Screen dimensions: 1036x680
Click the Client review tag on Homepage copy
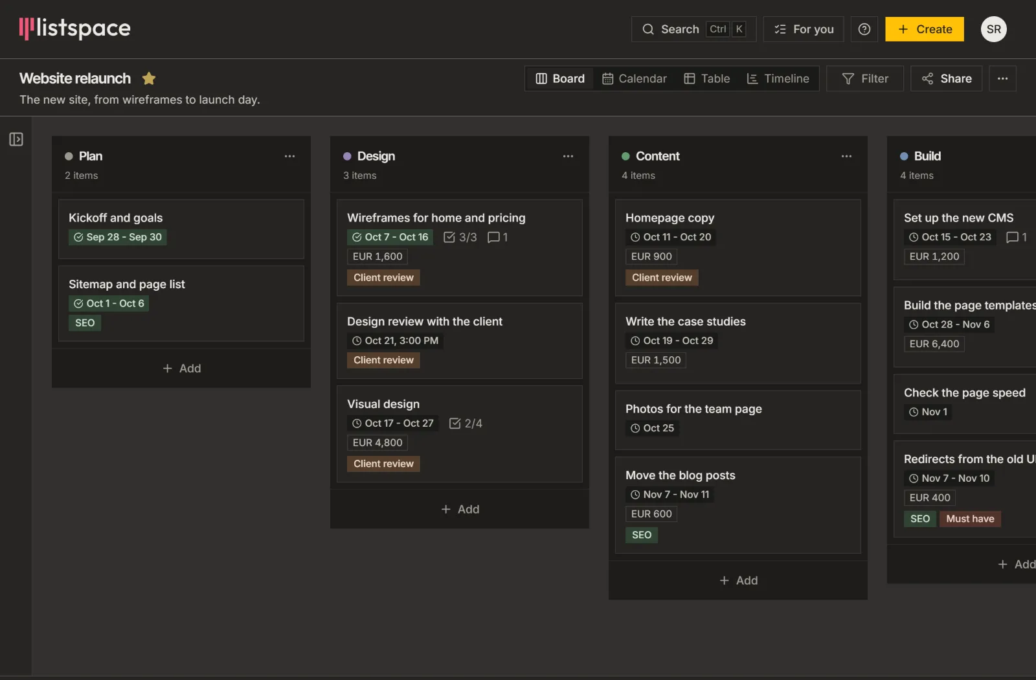pos(662,278)
